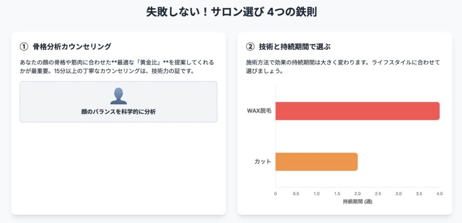Click the 4.0 tick on the x-axis
Viewport: 462px width, 223px height.
439,194
